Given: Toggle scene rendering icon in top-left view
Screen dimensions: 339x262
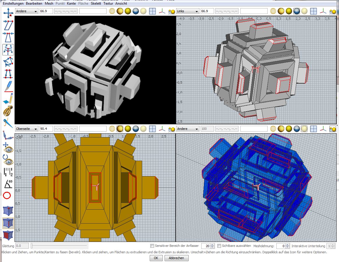Looking at the screenshot, I should (172, 11).
